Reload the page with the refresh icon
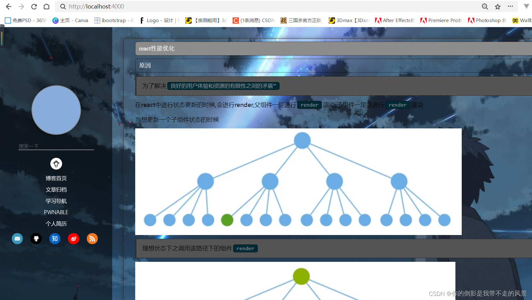The width and height of the screenshot is (532, 300). [x=34, y=6]
